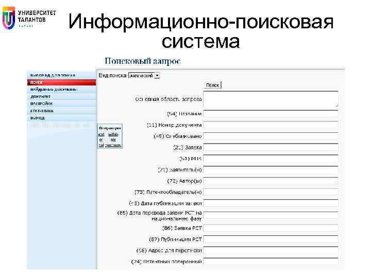Open the 'Вид поиска' dropdown
The width and height of the screenshot is (371, 278).
click(144, 76)
